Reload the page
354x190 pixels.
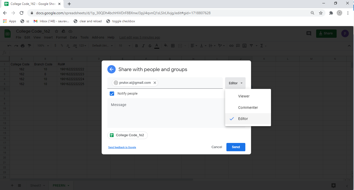click(x=22, y=13)
